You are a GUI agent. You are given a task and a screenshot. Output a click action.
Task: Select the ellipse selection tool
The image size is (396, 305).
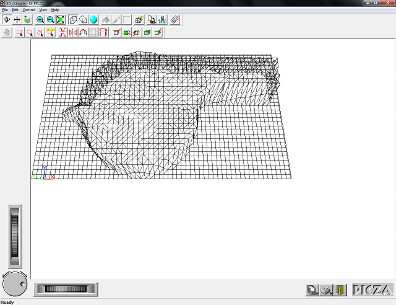click(x=30, y=32)
